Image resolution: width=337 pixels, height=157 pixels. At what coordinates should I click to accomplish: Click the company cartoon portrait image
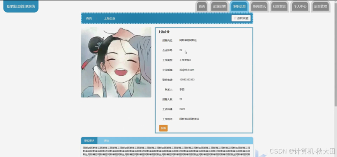coord(116,62)
